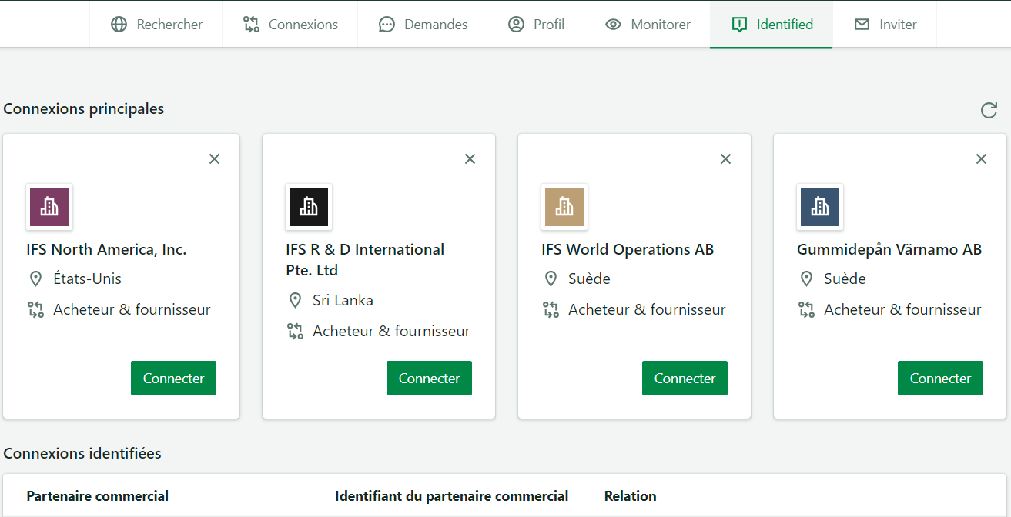This screenshot has width=1011, height=517.
Task: Click the dark blue Gummidepån Värnamo logo
Action: coord(820,207)
